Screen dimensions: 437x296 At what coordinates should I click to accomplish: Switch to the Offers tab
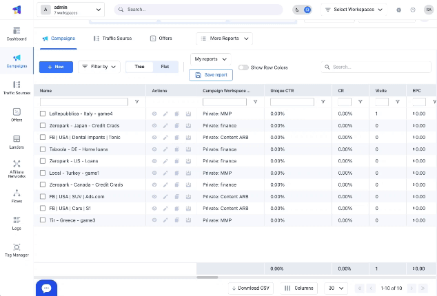coord(161,39)
